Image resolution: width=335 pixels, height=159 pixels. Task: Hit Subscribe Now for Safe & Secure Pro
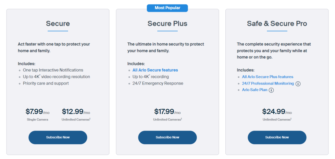(x=277, y=137)
